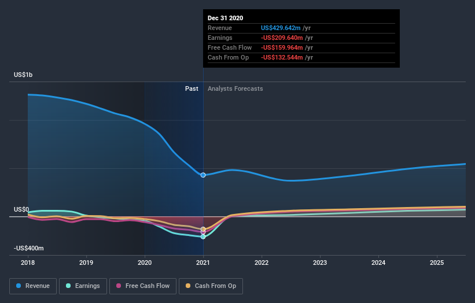The image size is (475, 303).
Task: Click the -US$209.640m earnings value
Action: [x=282, y=38]
